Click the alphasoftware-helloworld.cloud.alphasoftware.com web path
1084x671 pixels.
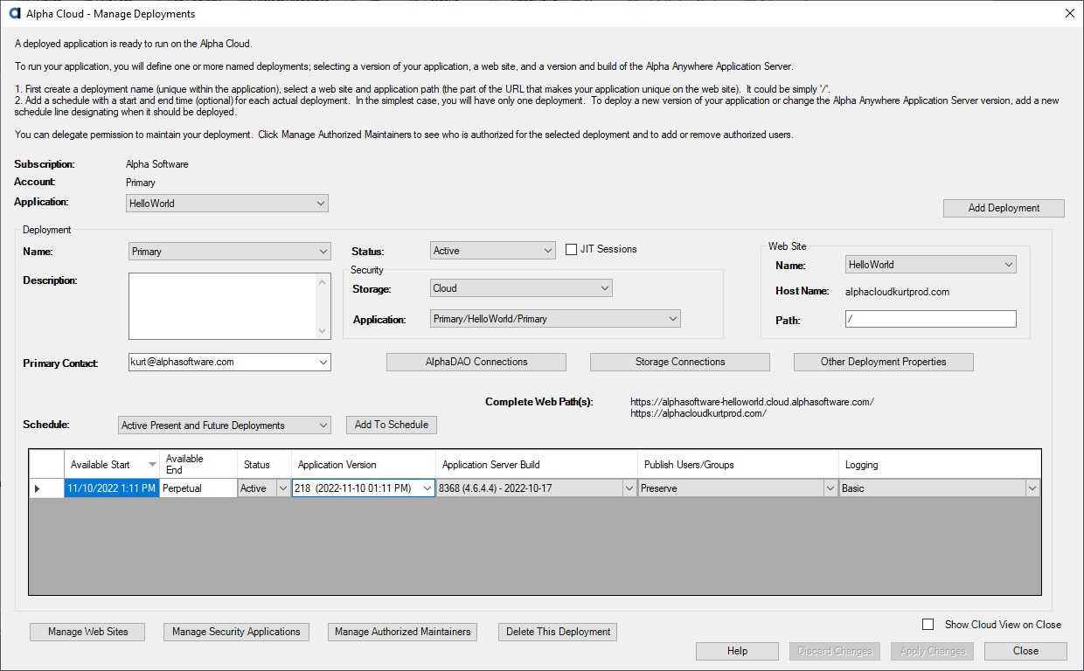(752, 402)
